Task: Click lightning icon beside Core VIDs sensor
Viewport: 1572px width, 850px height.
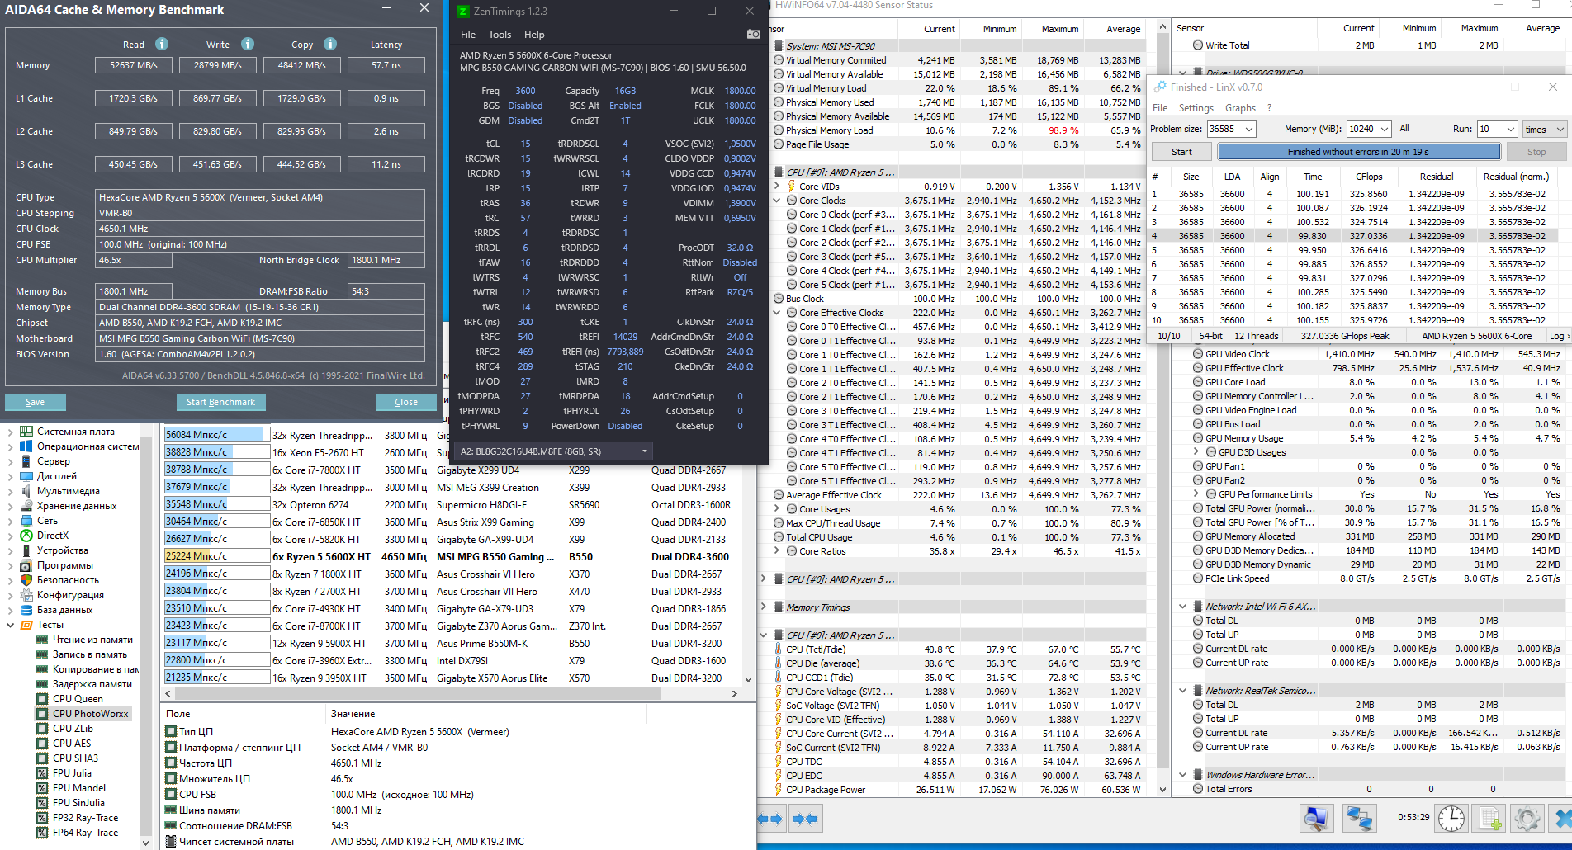Action: pyautogui.click(x=791, y=187)
